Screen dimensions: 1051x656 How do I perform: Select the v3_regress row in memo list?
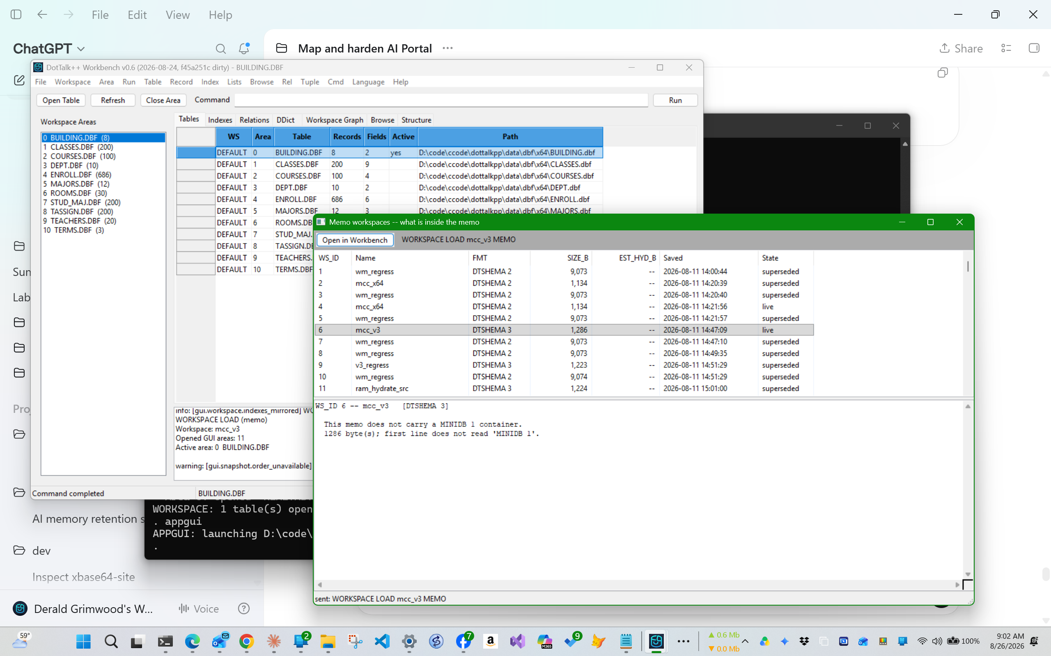click(564, 365)
